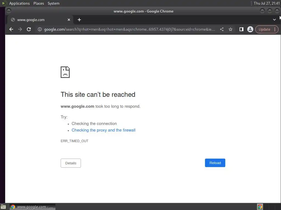Click the date and time clock
Viewport: 281px width, 210px height.
tap(267, 3)
